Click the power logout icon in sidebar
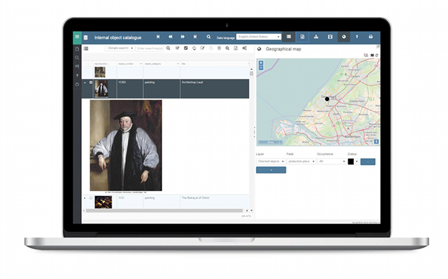 (x=77, y=84)
